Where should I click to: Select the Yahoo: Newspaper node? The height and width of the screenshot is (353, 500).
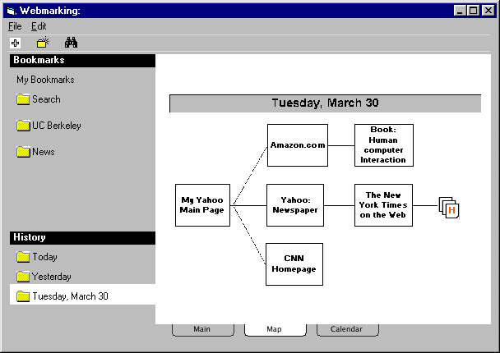[295, 205]
